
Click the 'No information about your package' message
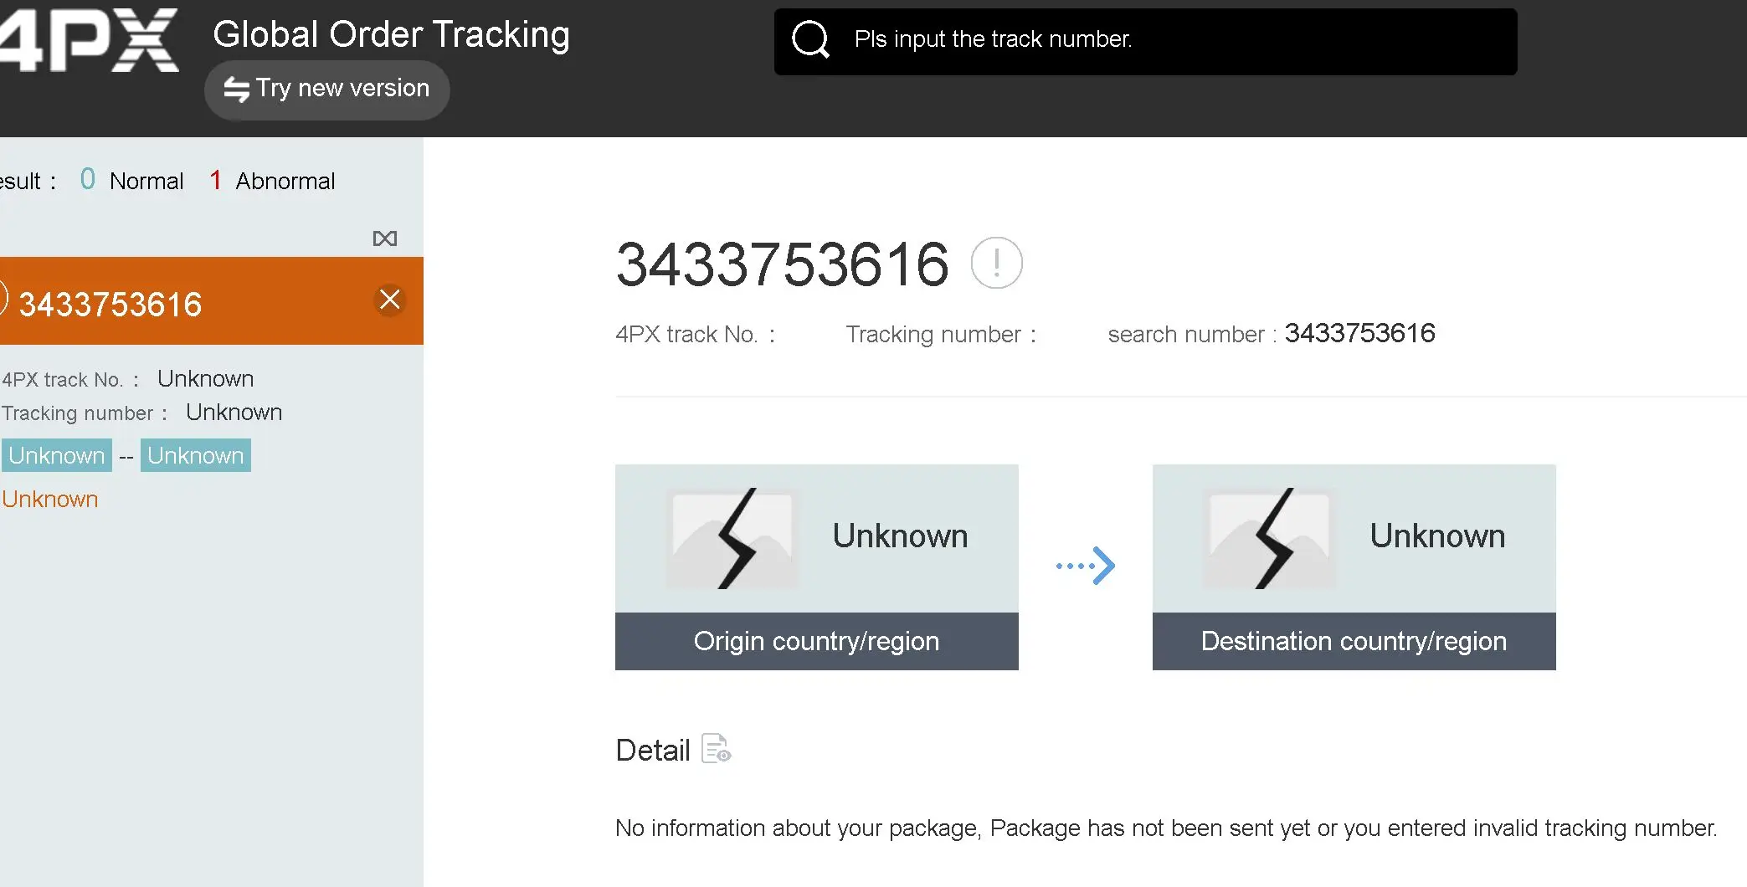1166,828
